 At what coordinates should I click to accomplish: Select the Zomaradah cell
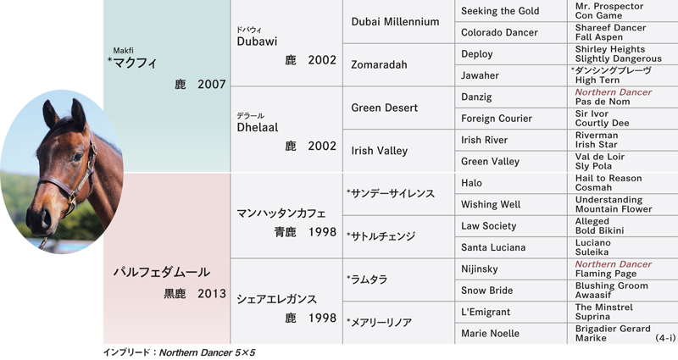381,64
